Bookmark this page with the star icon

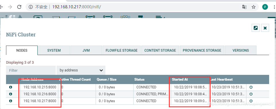pos(254,7)
